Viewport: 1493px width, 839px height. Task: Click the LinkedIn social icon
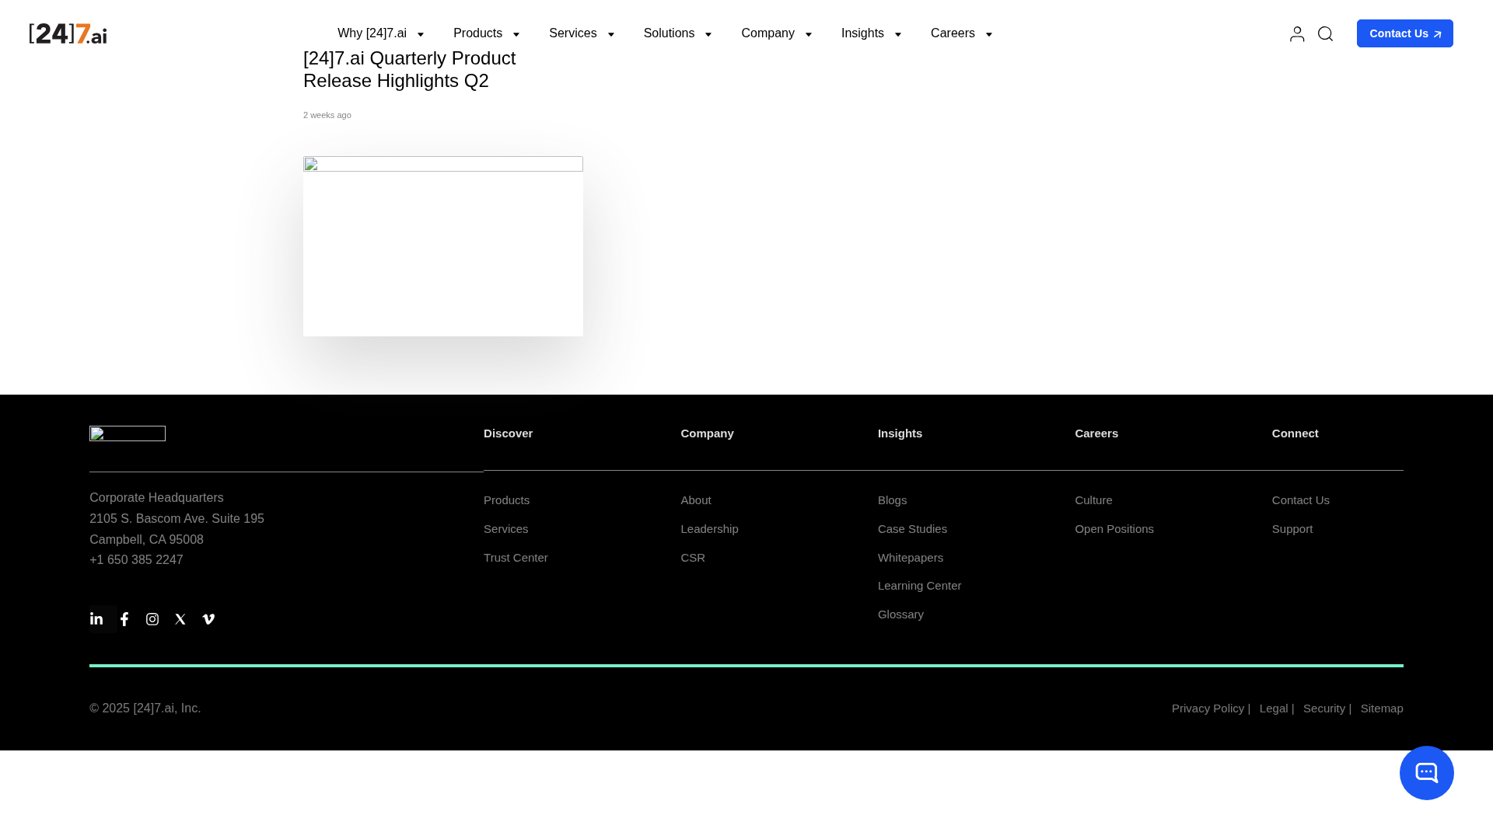click(97, 619)
